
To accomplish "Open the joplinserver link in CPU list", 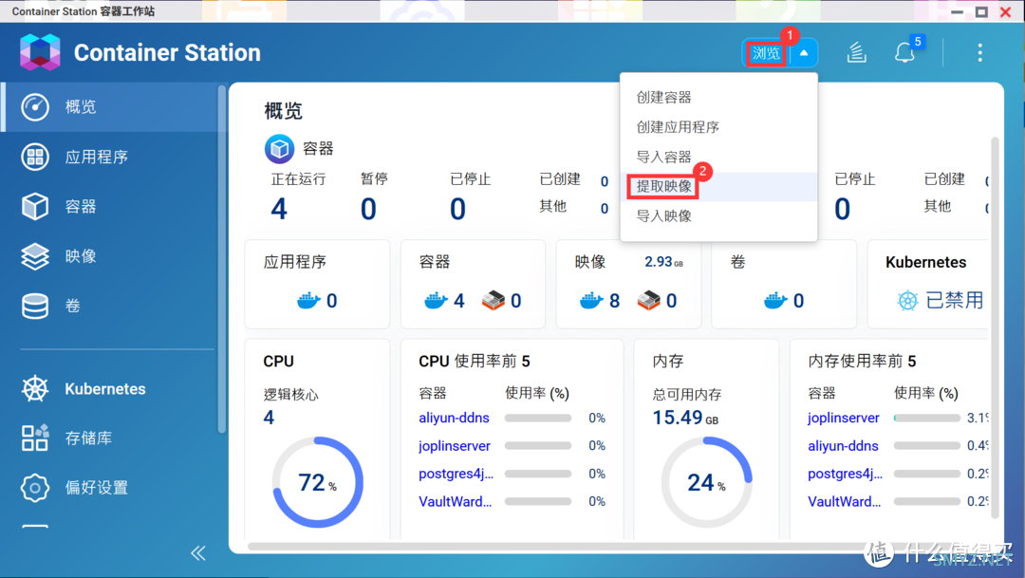I will coord(455,446).
